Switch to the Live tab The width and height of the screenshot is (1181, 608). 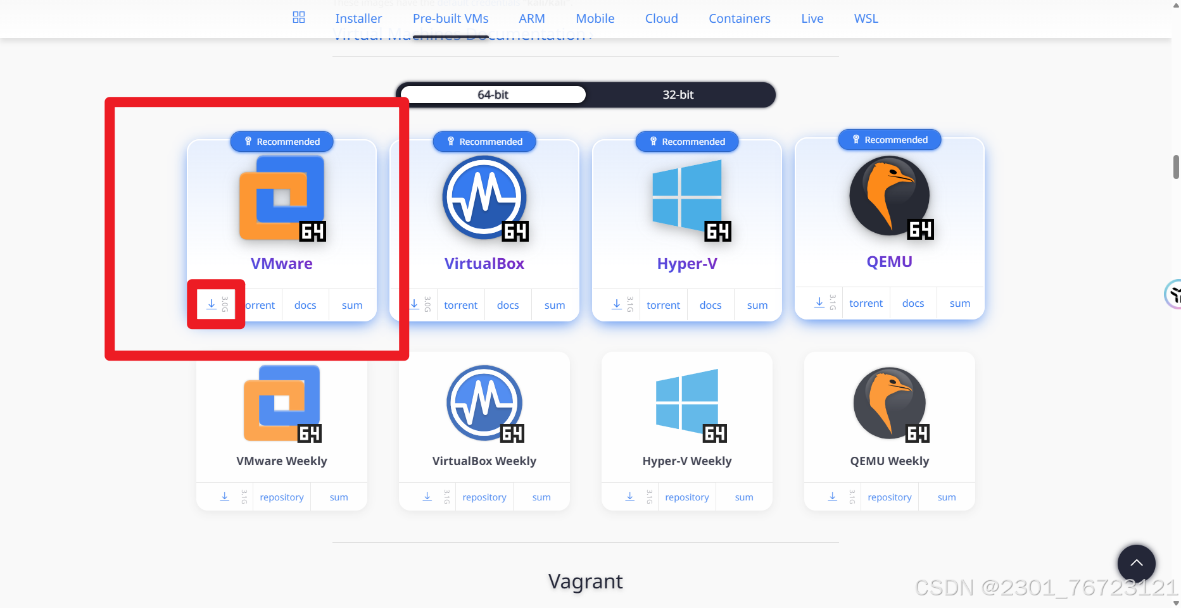click(812, 18)
